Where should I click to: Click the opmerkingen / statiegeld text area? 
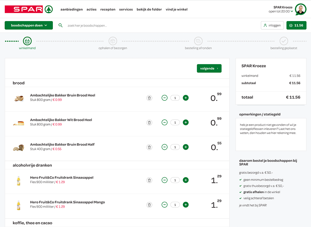coord(271,135)
